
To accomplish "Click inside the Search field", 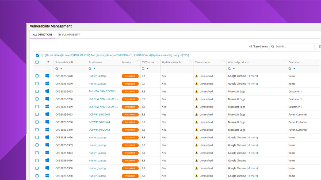I will 292,46.
